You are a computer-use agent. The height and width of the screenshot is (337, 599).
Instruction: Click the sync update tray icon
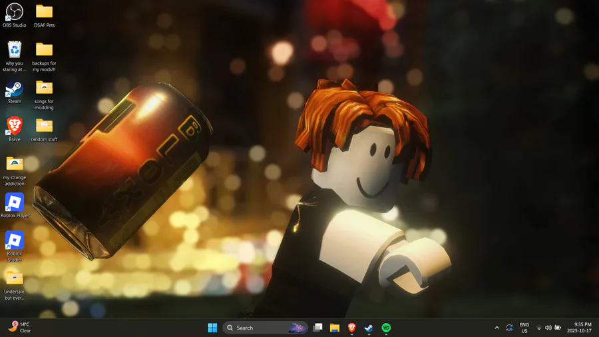pos(509,328)
